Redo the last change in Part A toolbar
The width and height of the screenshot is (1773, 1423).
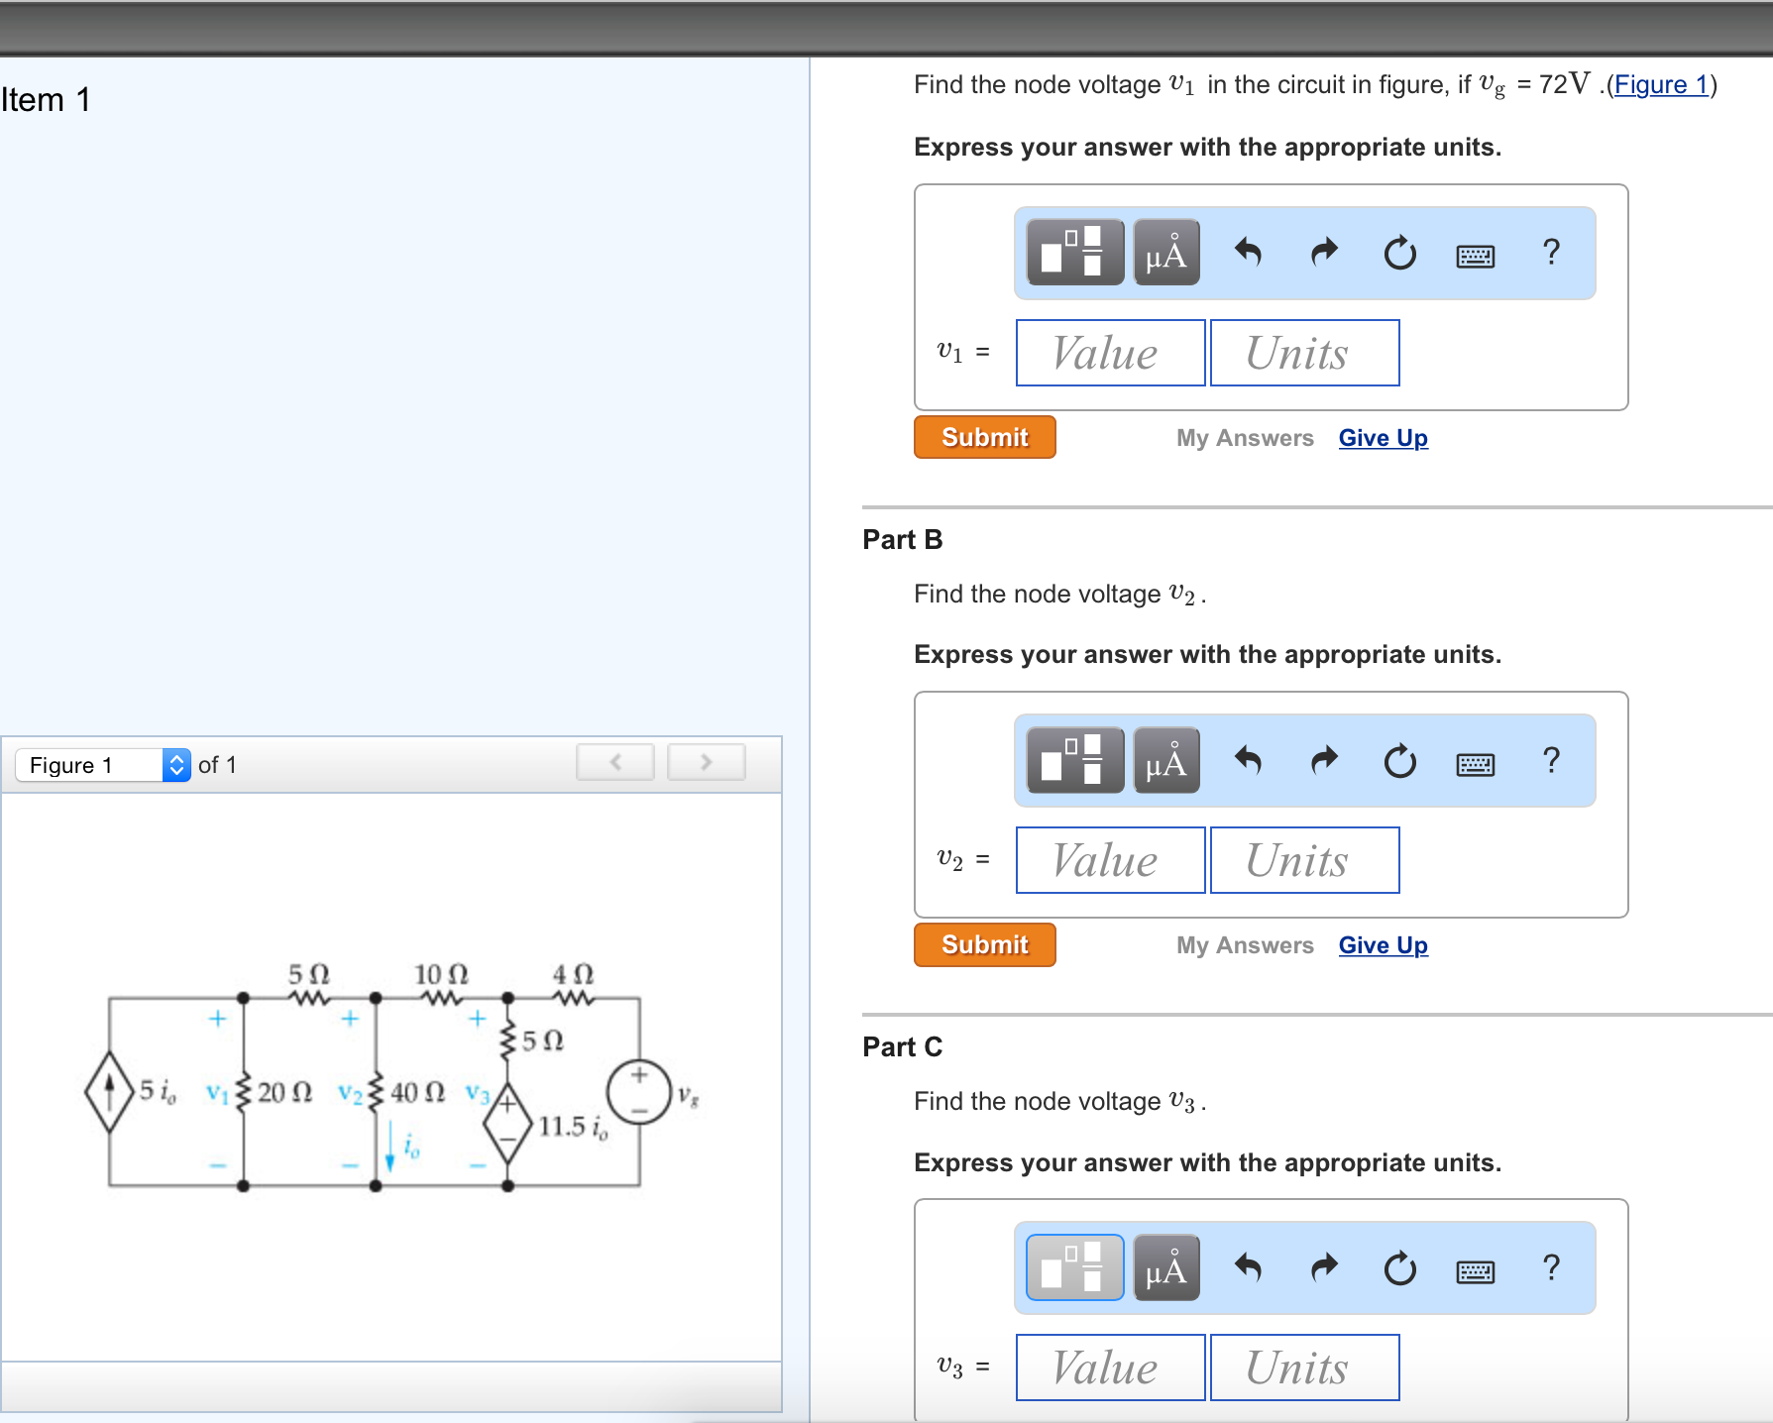pos(1324,252)
